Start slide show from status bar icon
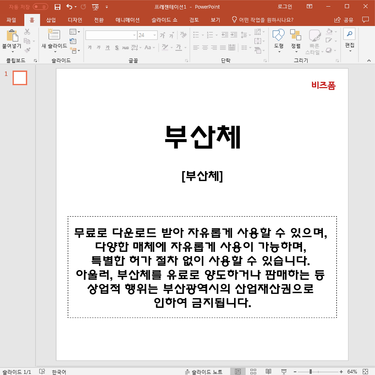 [284, 371]
